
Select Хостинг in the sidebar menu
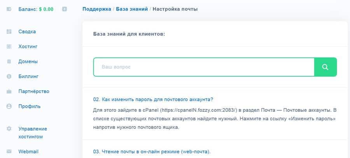coord(28,46)
